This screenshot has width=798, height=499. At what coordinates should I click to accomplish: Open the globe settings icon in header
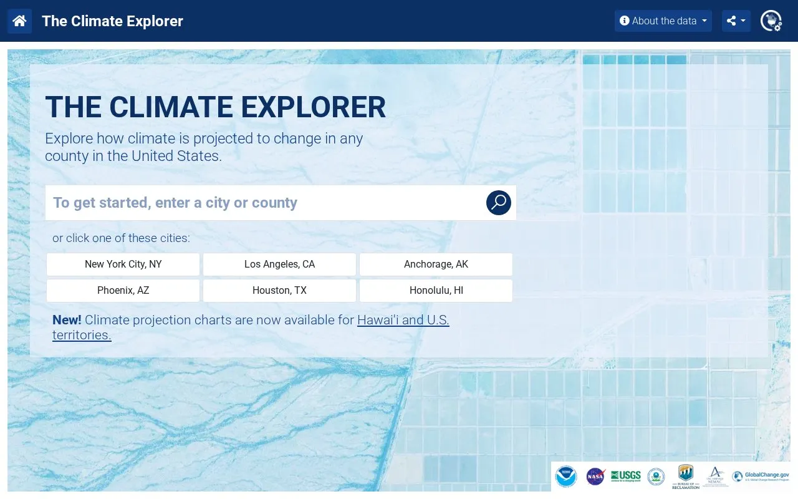(x=771, y=21)
